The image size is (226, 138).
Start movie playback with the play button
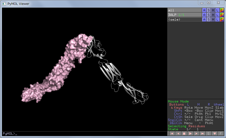tap(190, 134)
